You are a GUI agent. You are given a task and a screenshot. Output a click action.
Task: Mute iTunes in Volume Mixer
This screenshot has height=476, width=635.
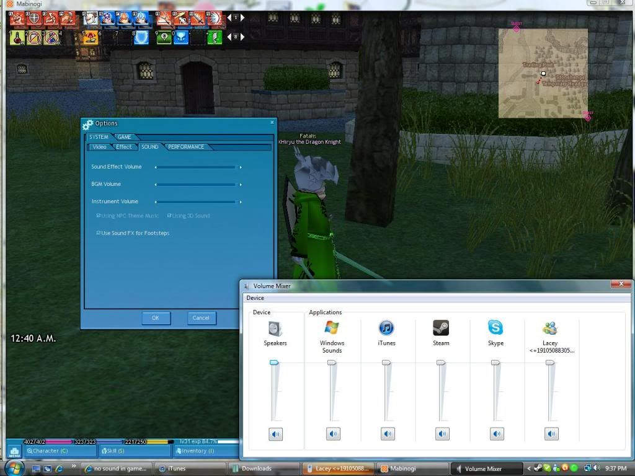tap(388, 434)
